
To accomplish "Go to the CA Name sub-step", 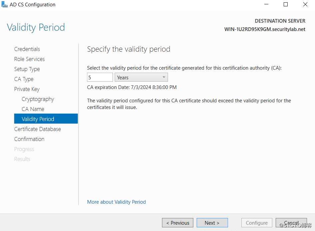I will pos(33,109).
